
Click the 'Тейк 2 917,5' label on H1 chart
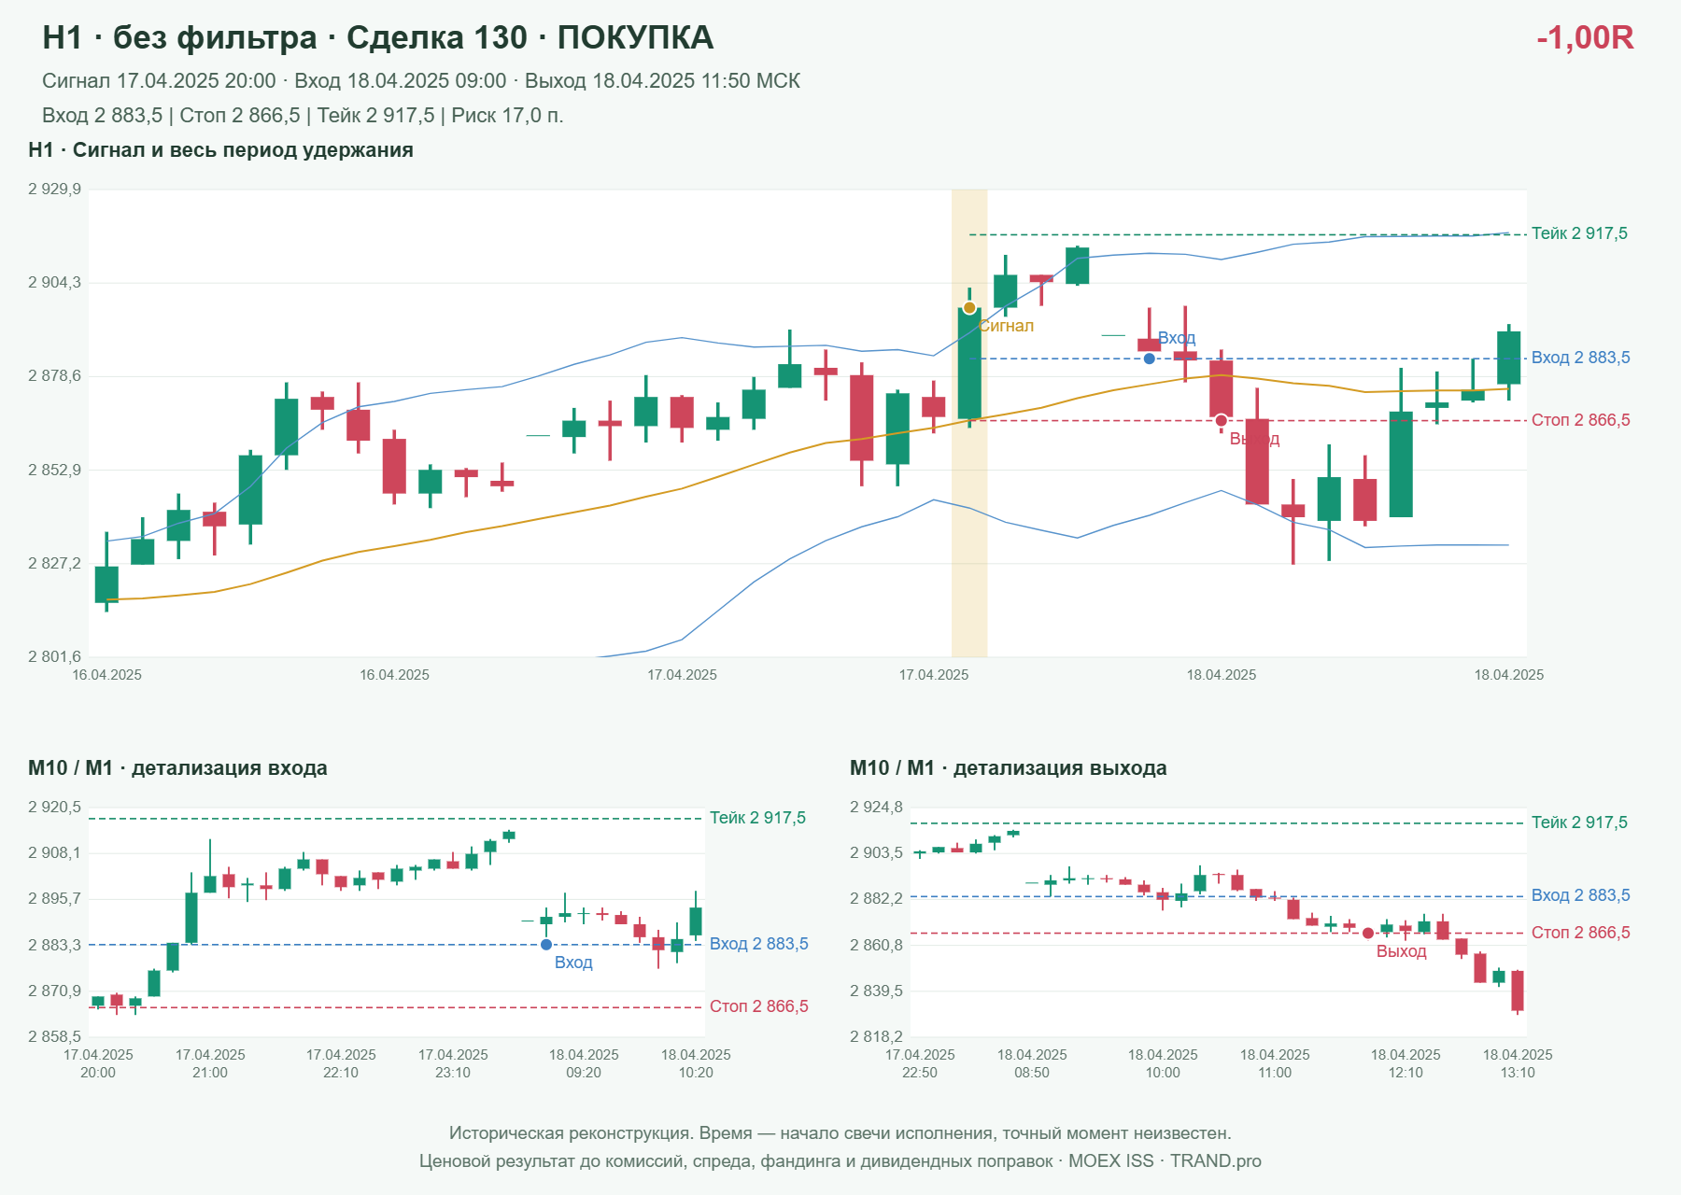pos(1579,233)
